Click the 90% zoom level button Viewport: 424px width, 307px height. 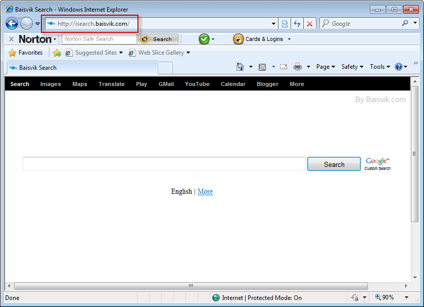[x=385, y=297]
